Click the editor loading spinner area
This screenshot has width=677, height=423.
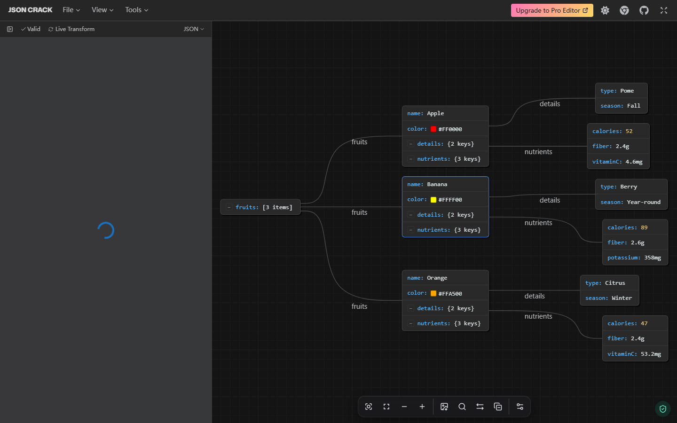(106, 230)
